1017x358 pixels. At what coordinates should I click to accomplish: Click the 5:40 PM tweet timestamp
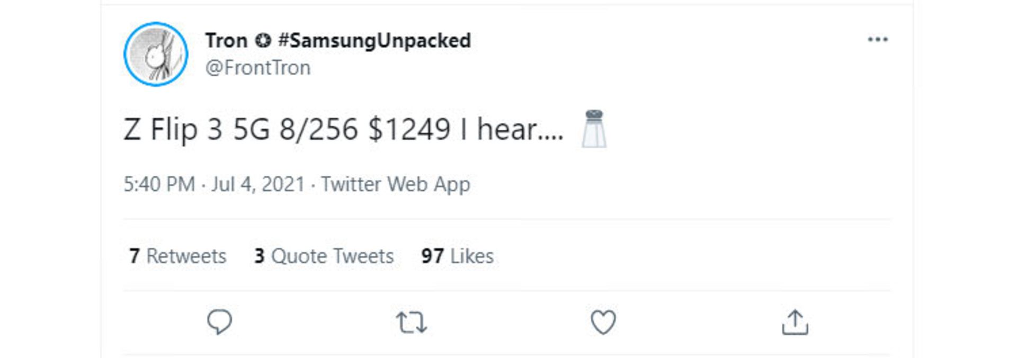point(159,184)
